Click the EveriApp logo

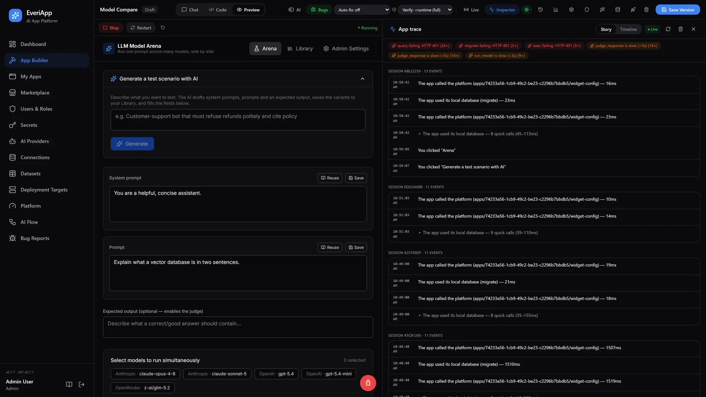15,15
